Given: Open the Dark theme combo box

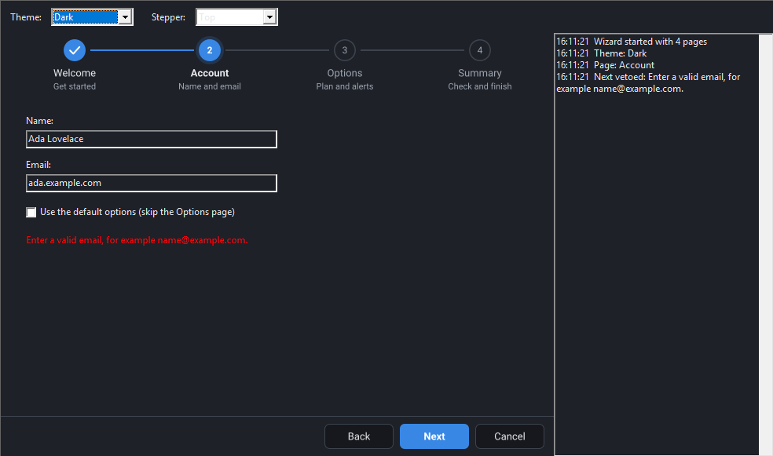Looking at the screenshot, I should point(92,17).
